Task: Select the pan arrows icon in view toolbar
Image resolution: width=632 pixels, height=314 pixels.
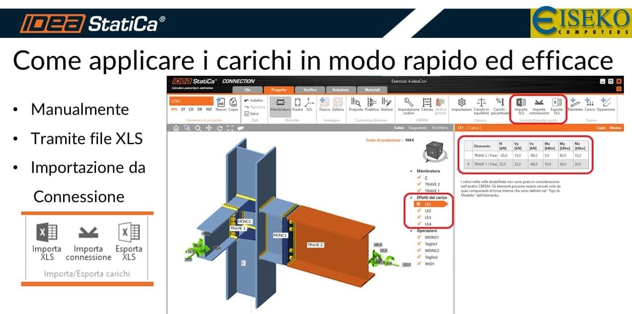Action: coord(209,128)
